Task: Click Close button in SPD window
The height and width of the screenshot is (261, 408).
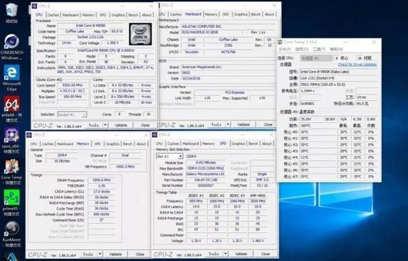Action: click(266, 254)
